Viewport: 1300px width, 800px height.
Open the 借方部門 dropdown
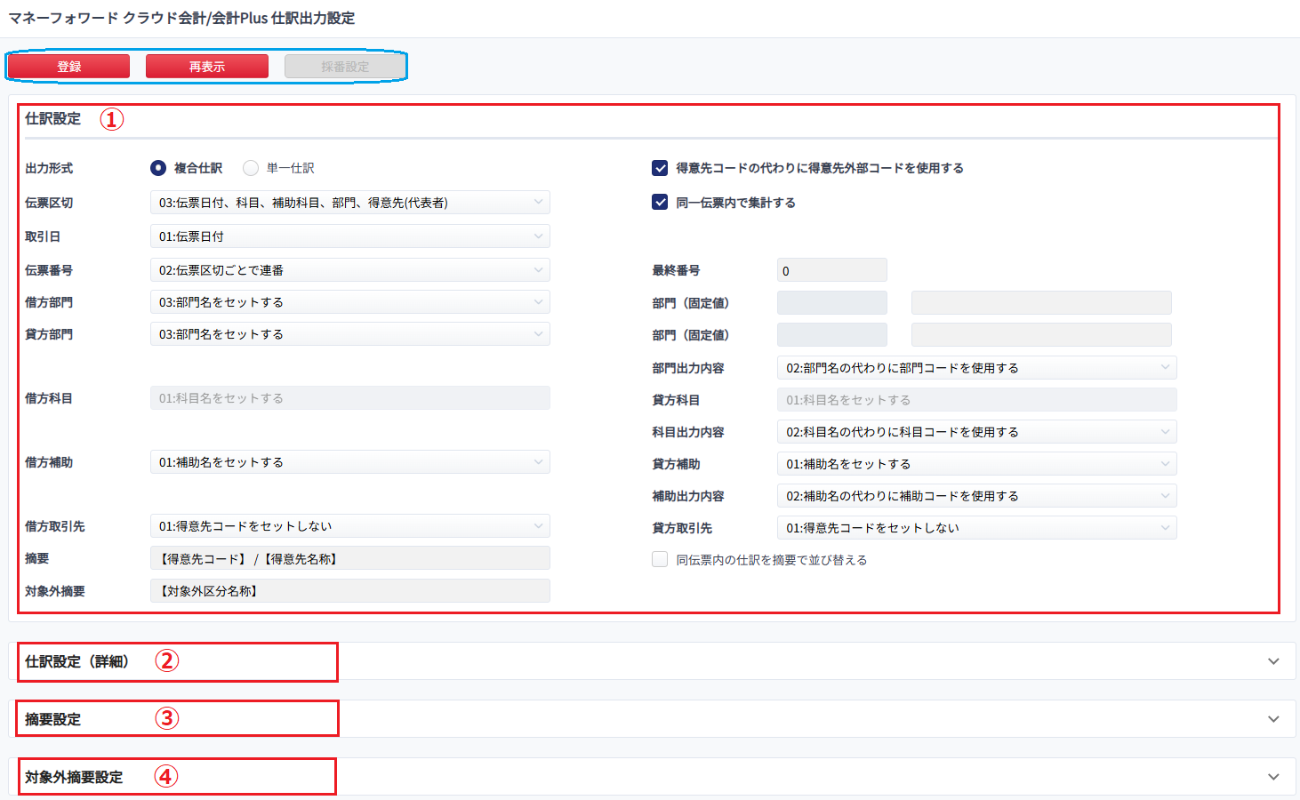coord(349,302)
